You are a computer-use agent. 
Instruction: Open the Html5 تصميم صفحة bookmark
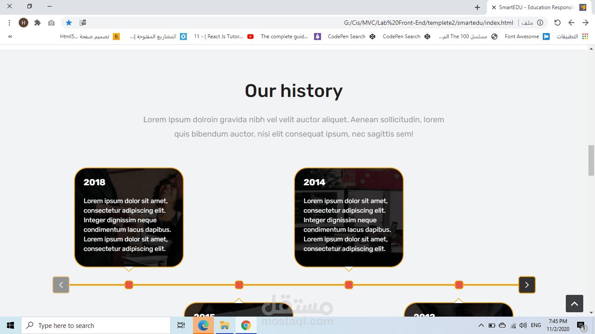coord(90,37)
